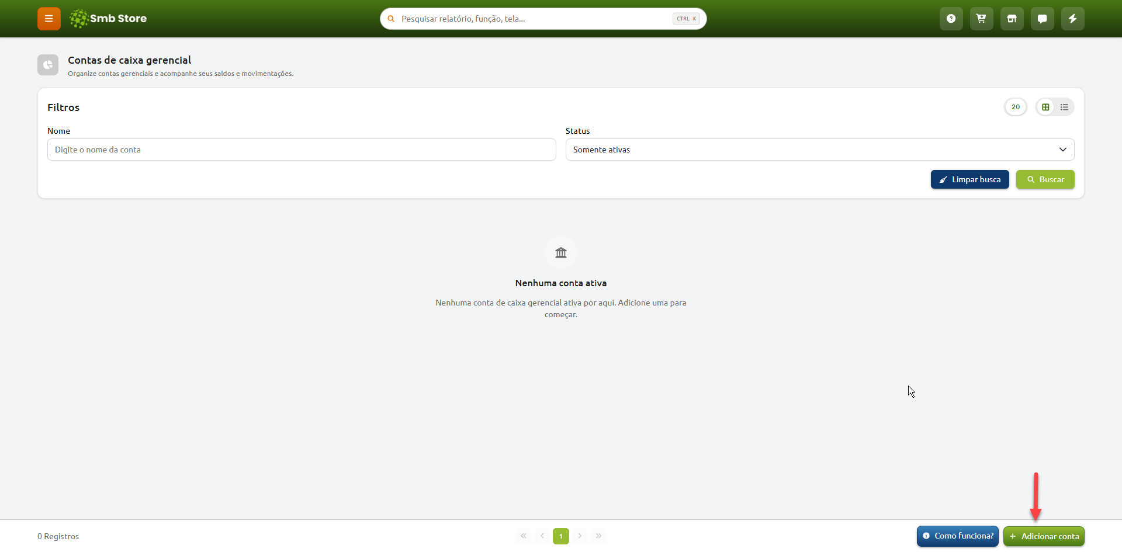
Task: Open the orange hamburger menu
Action: [49, 19]
